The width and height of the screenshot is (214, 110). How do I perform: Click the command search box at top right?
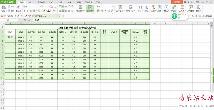[206, 16]
